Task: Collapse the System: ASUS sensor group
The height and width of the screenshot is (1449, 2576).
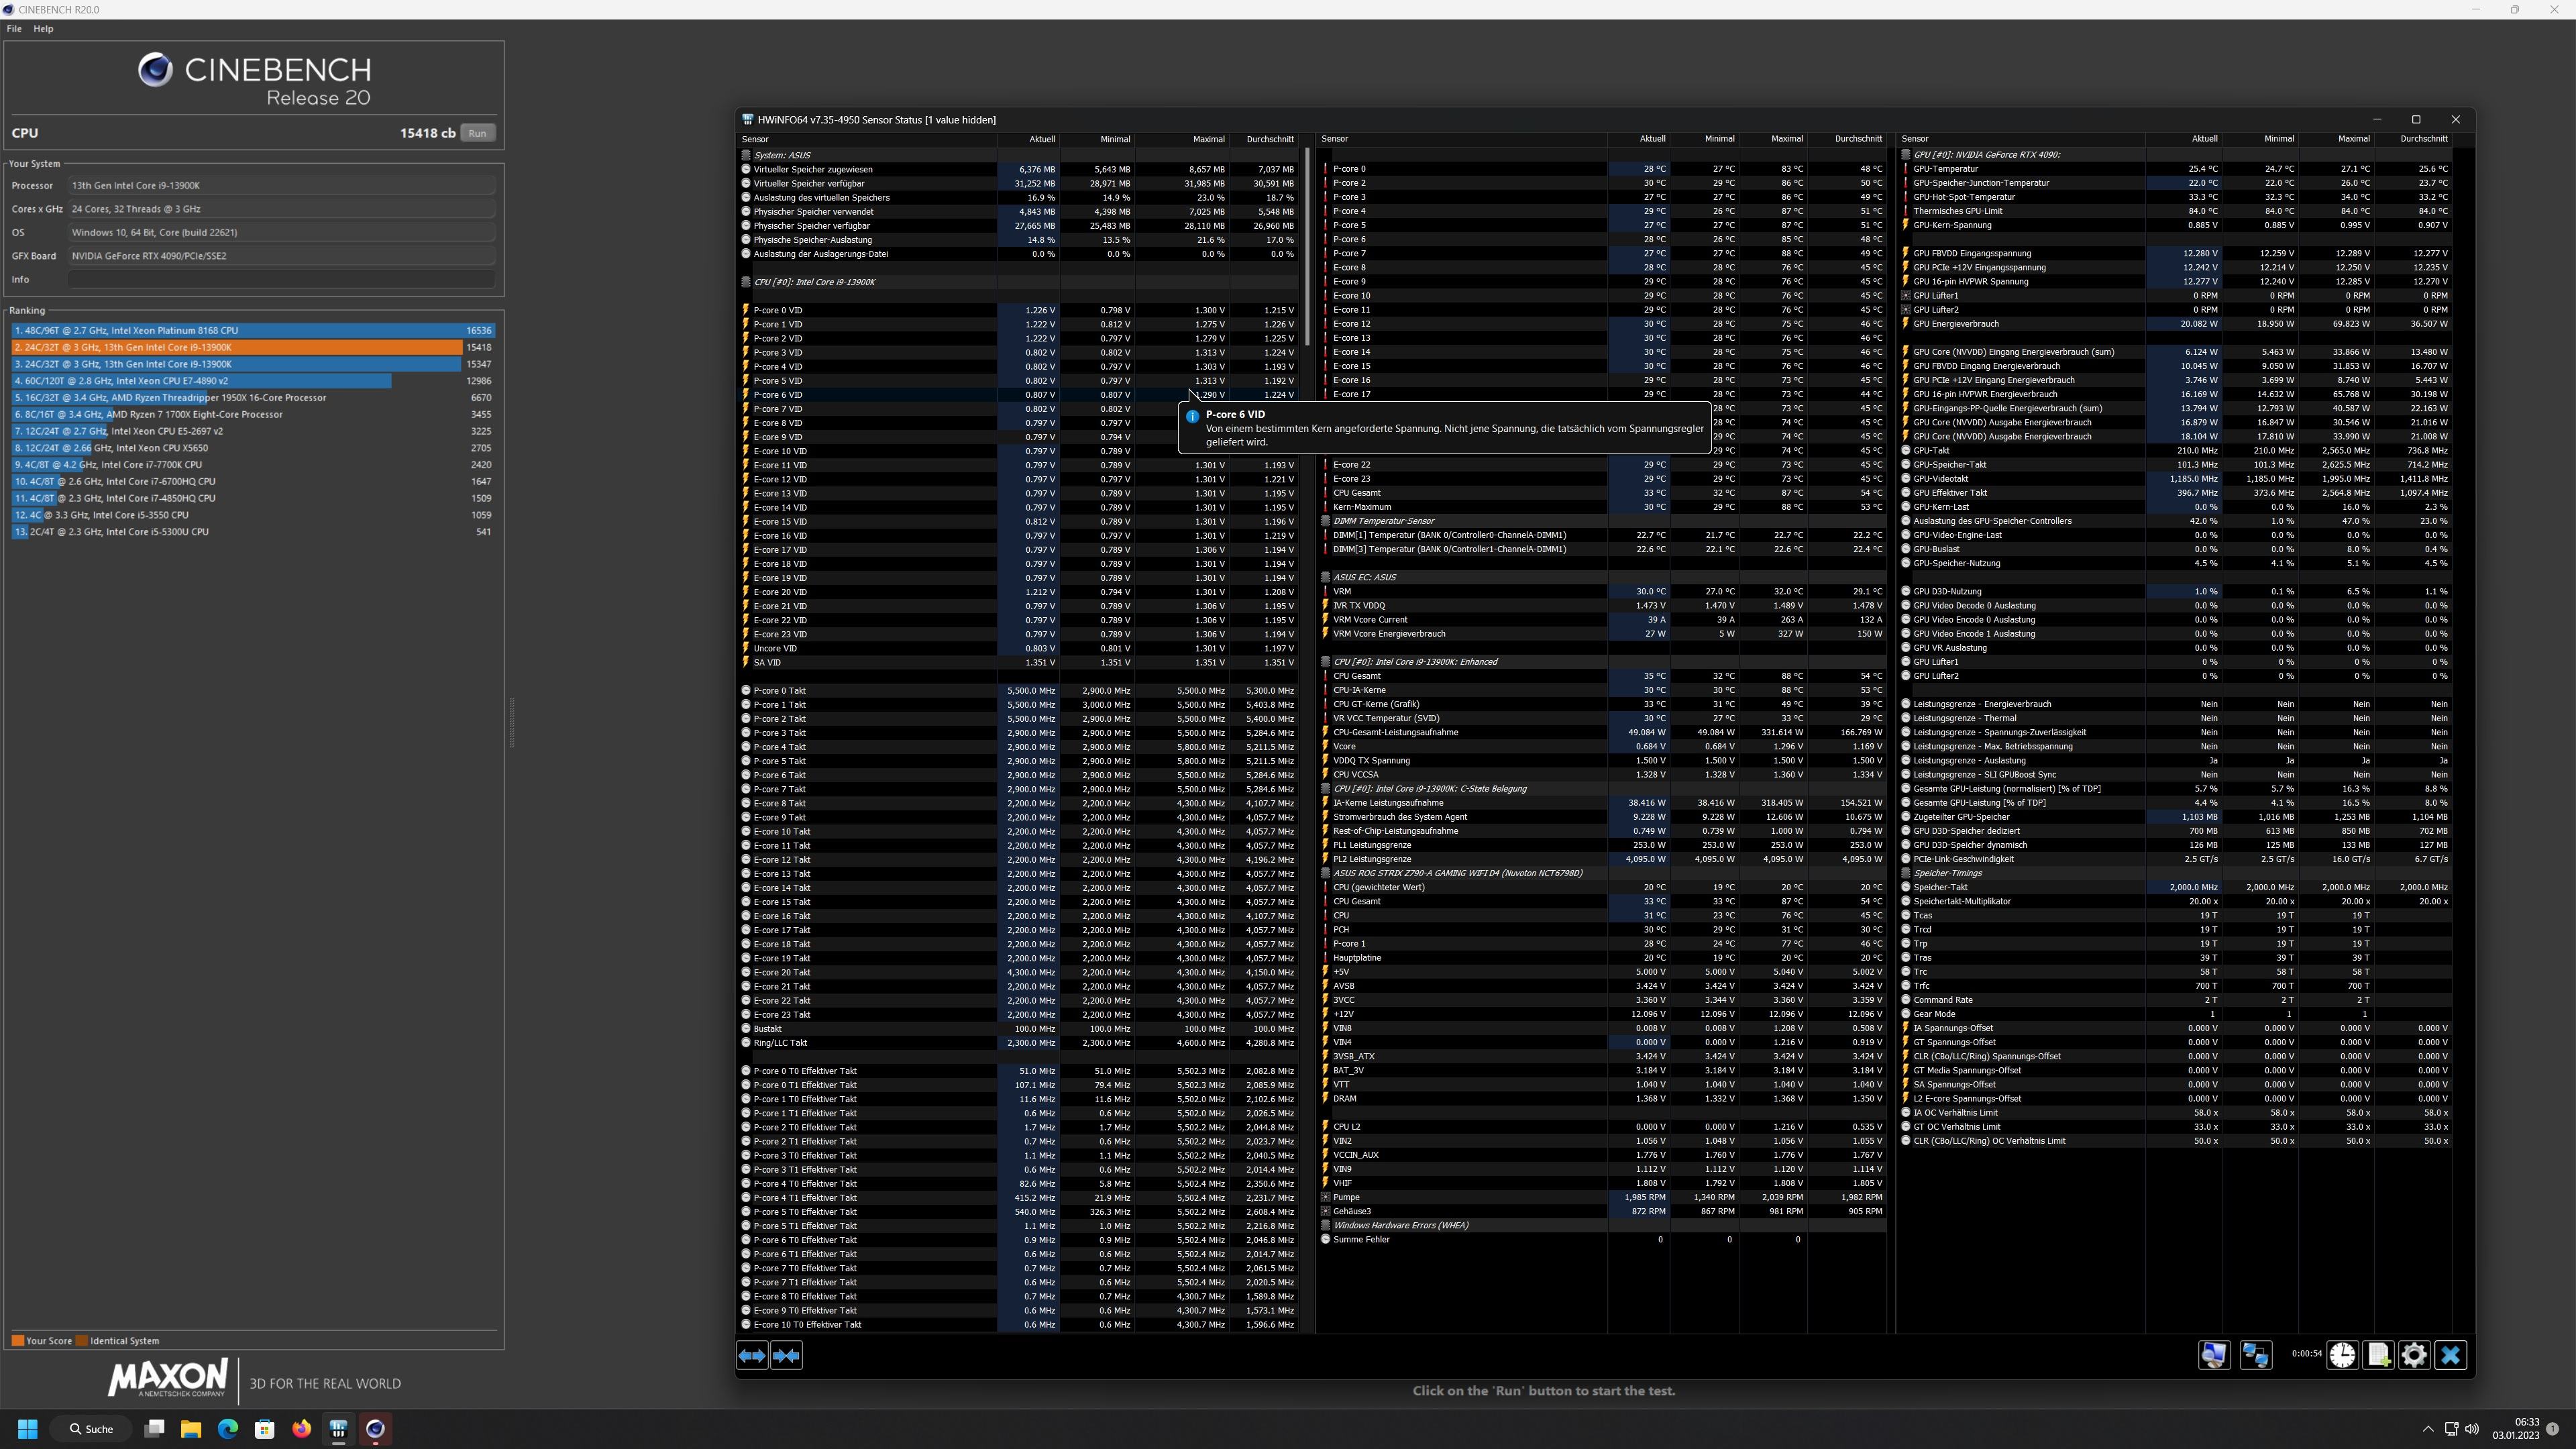Action: point(746,155)
